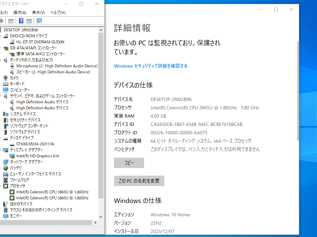The width and height of the screenshot is (317, 237).
Task: Click the Help question-mark toolbar icon
Action: point(21,21)
